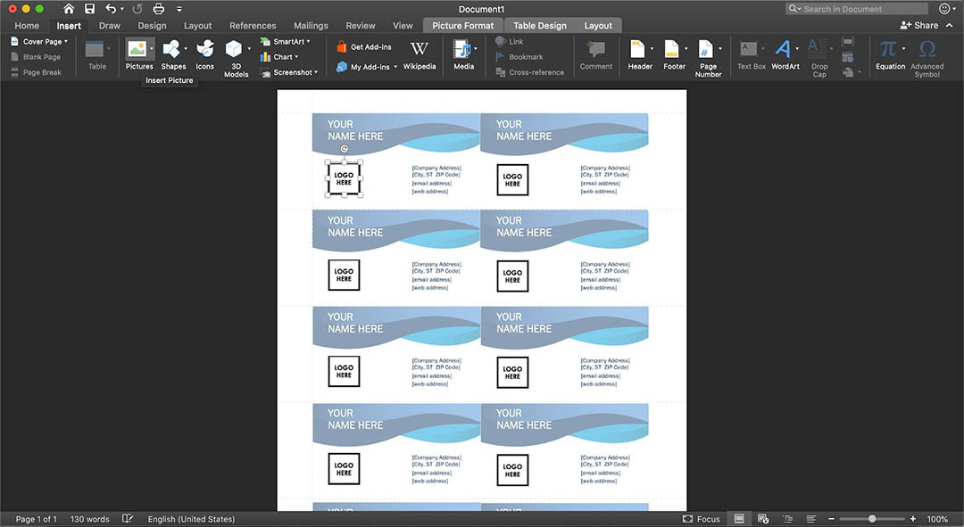The width and height of the screenshot is (964, 527).
Task: Click the Page 1 of 1 indicator
Action: [x=37, y=519]
